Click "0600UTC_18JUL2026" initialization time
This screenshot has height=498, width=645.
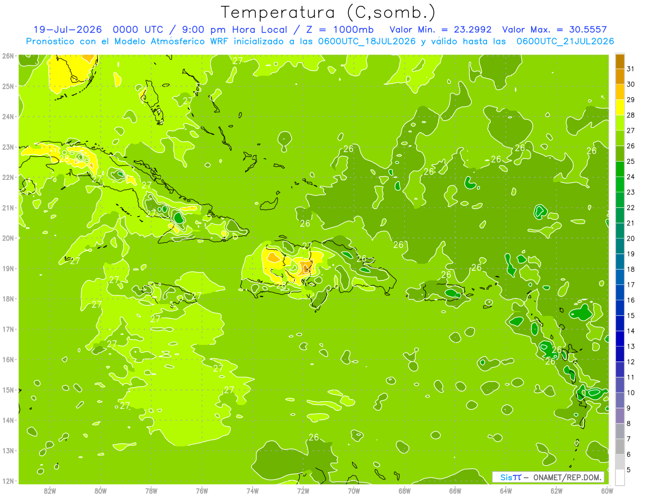pyautogui.click(x=367, y=41)
